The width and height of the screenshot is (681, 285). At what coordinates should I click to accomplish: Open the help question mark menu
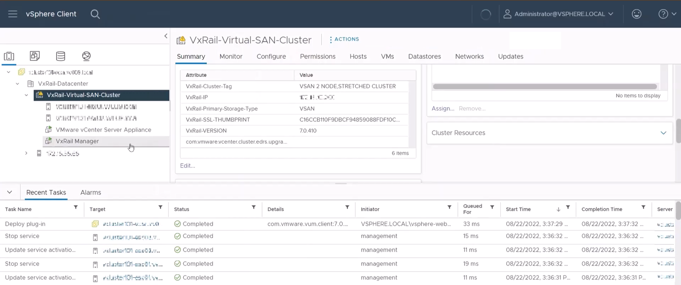pos(667,14)
